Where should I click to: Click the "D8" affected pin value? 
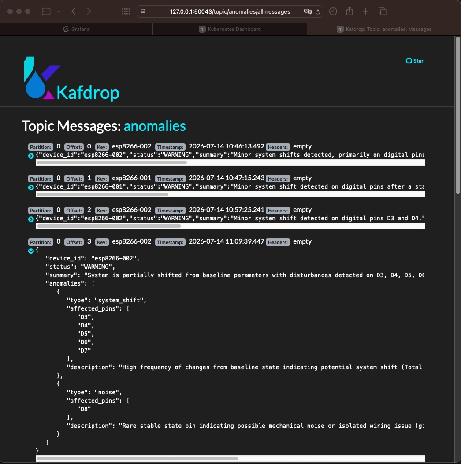click(84, 409)
